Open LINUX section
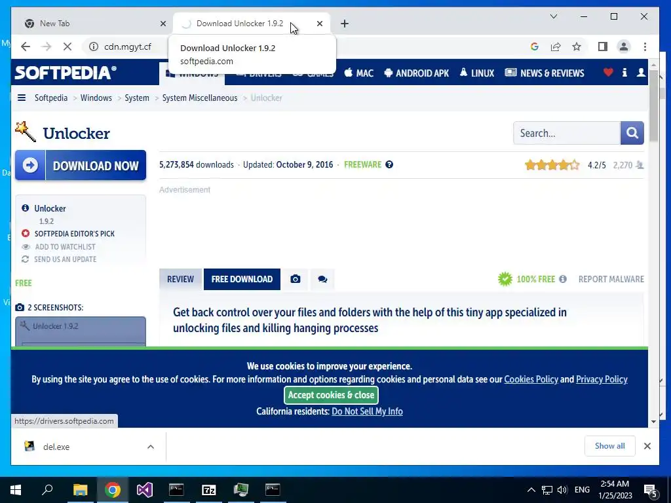Screen dimensions: 671x503 [x=477, y=73]
